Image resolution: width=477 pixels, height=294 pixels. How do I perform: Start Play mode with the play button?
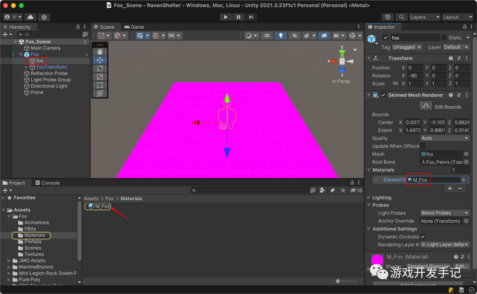pyautogui.click(x=225, y=17)
